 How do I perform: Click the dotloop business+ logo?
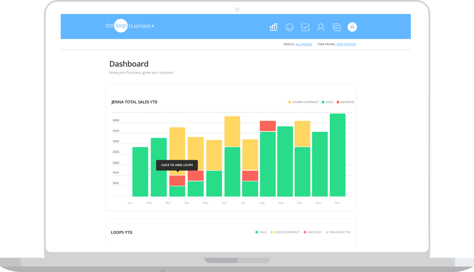click(x=129, y=26)
